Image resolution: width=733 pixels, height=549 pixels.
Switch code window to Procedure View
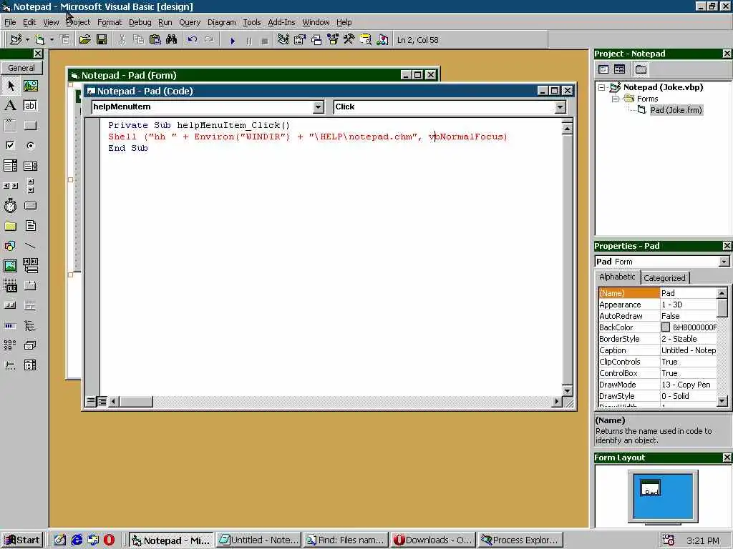click(92, 401)
